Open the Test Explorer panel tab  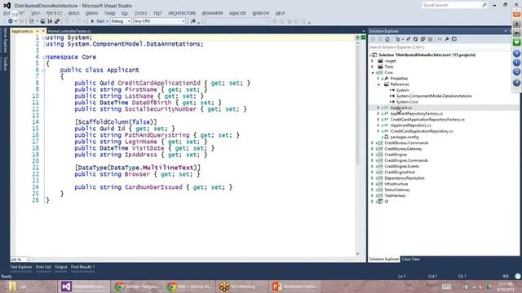coord(21,267)
